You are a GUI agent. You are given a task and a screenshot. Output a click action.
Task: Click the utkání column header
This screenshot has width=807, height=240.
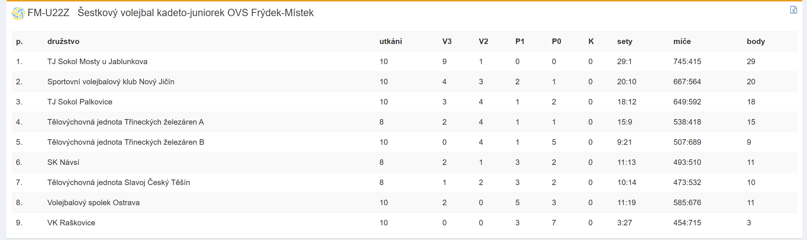click(391, 41)
